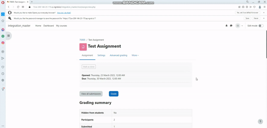The width and height of the screenshot is (267, 128).
Task: Open the sidebar Player icon
Action: (3, 52)
